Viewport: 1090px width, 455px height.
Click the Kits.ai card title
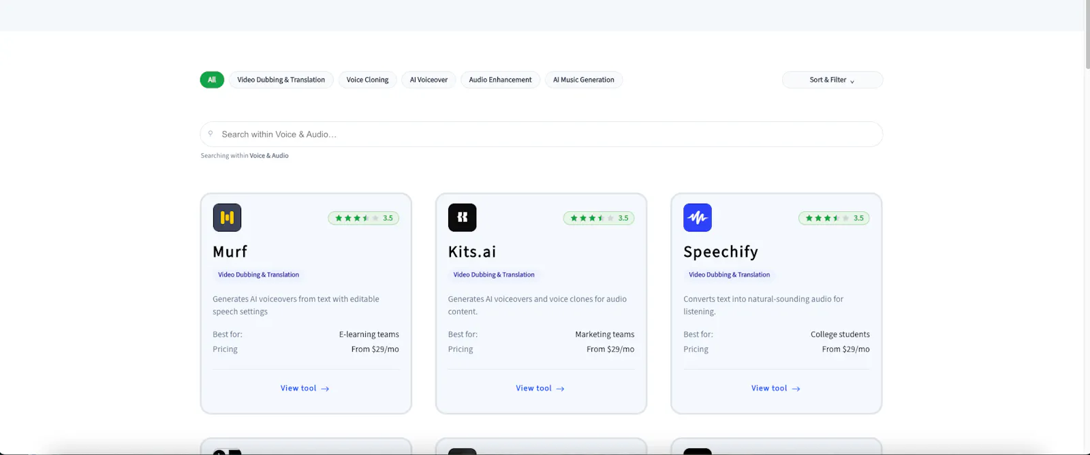(x=472, y=252)
